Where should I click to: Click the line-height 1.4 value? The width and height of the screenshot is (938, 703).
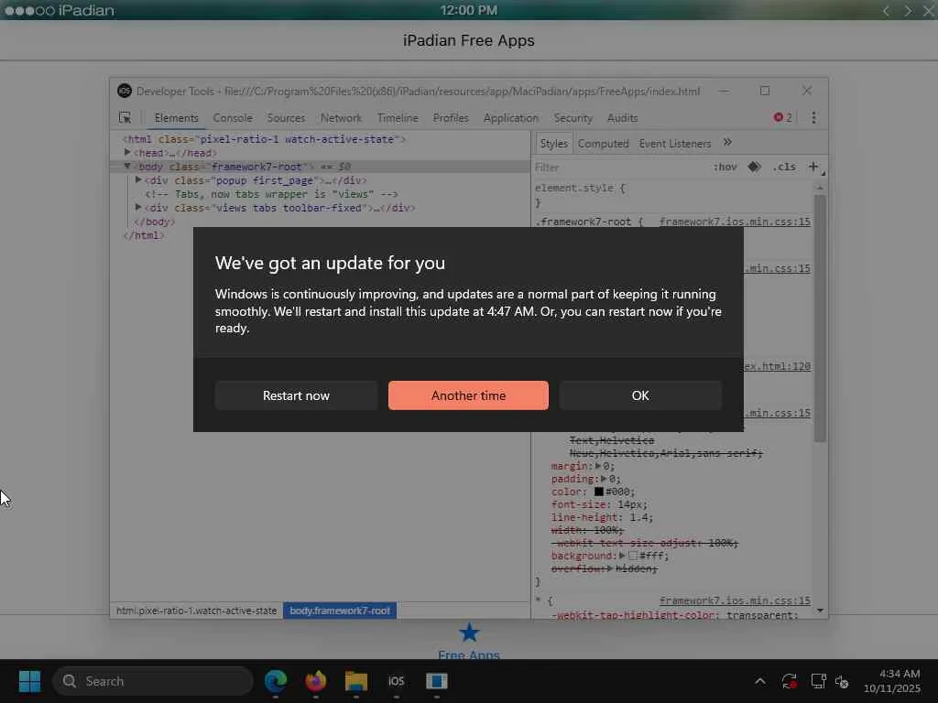pyautogui.click(x=640, y=517)
